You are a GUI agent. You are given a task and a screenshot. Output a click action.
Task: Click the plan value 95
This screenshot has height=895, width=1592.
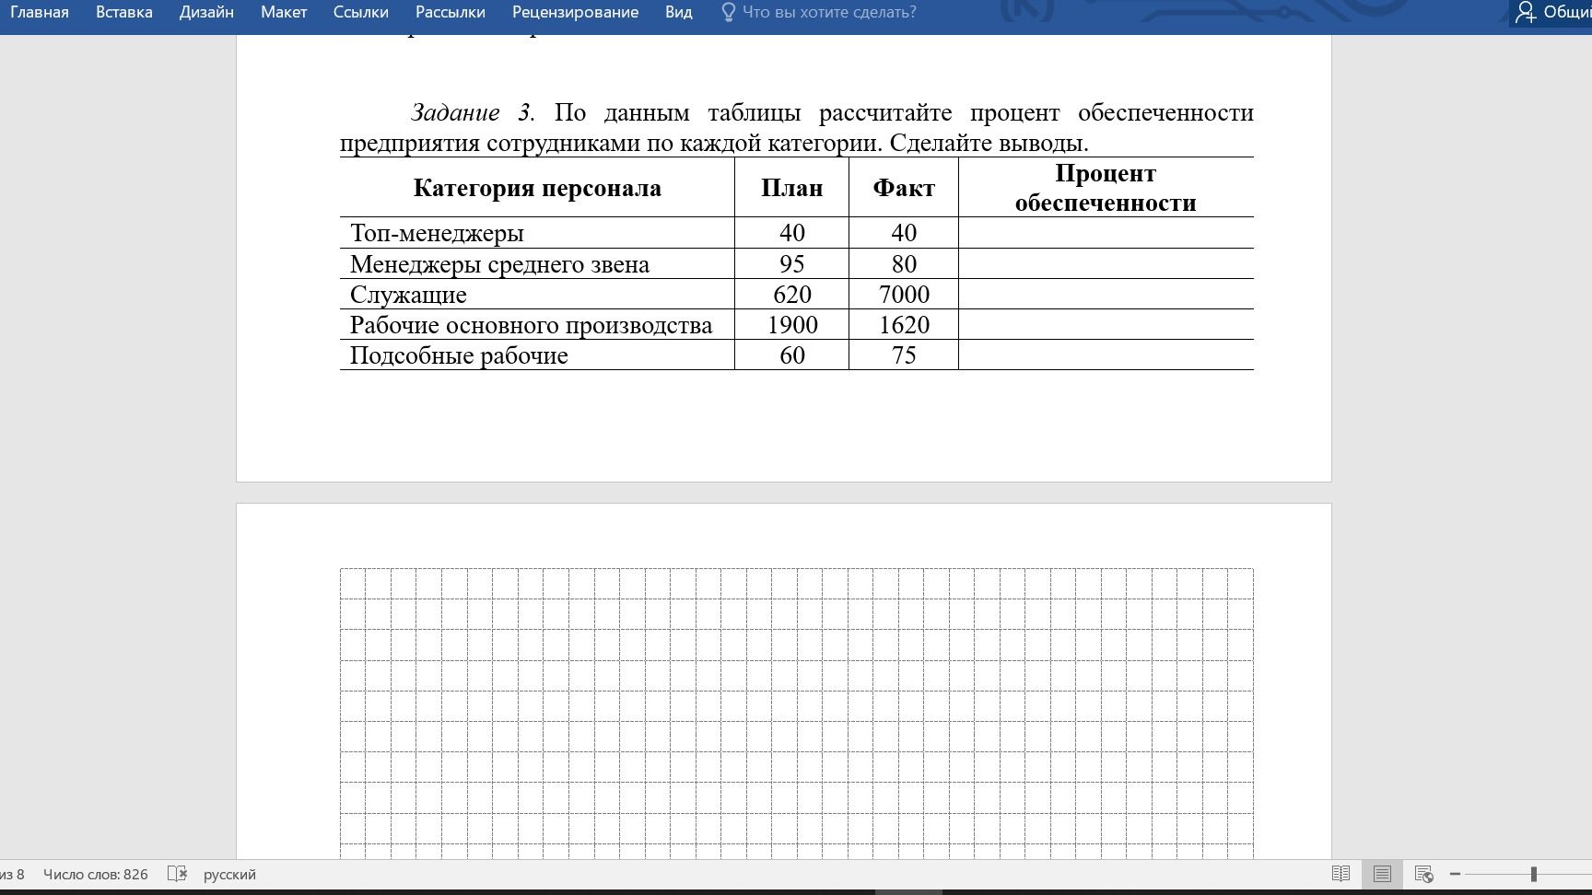pos(792,264)
